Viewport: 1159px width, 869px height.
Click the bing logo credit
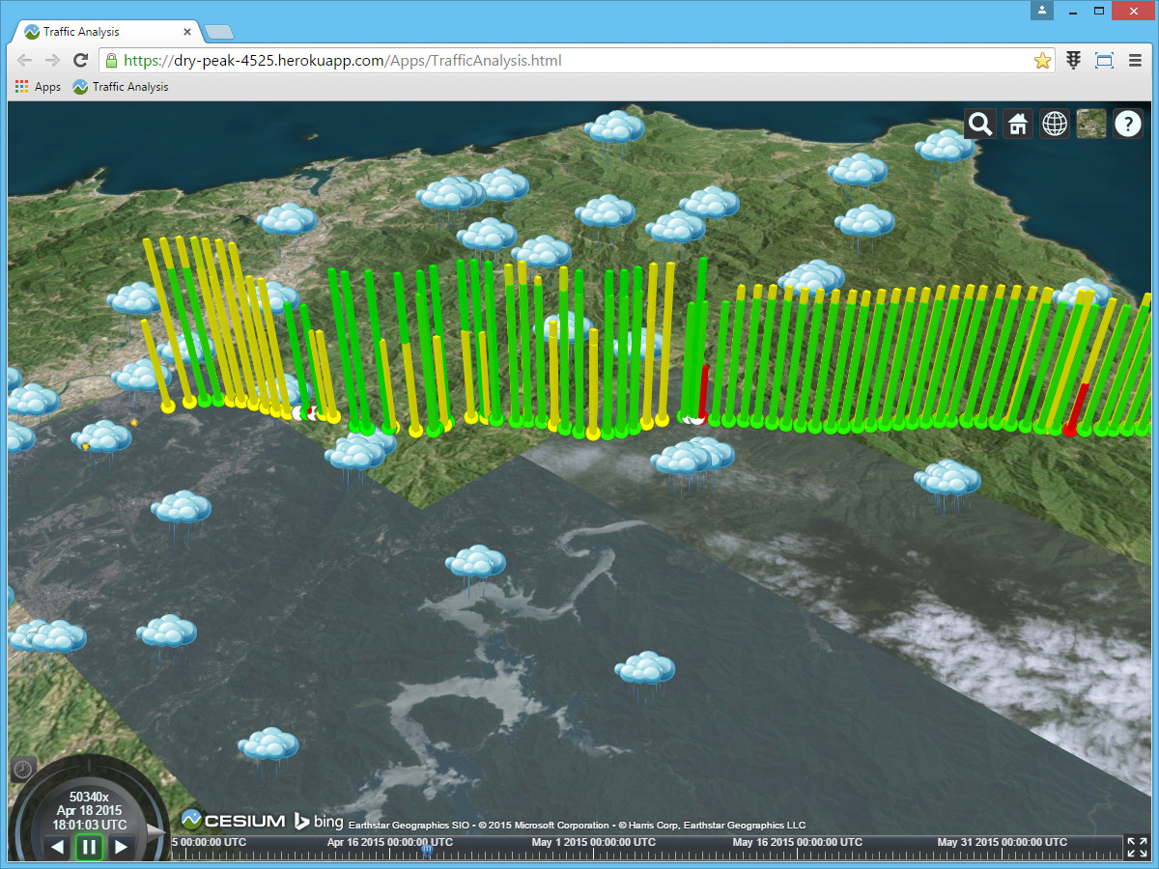pos(319,822)
